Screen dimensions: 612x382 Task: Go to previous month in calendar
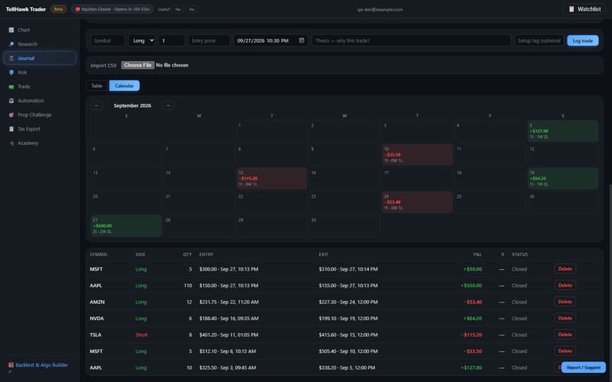97,105
